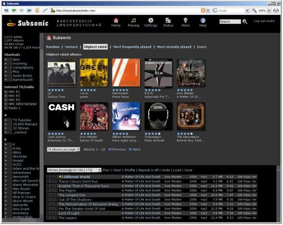Open the Status icon
Screen dimensions: 283x225
[168, 20]
